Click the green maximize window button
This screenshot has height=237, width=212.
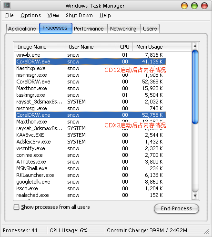pos(194,6)
